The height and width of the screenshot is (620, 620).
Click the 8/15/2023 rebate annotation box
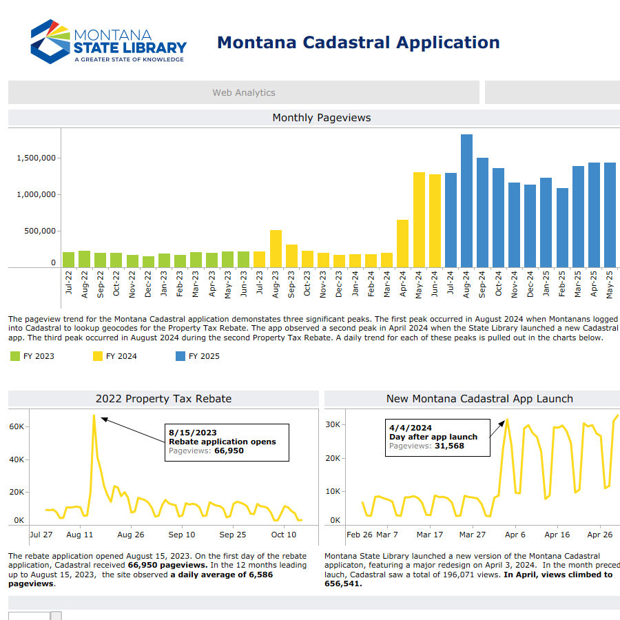click(227, 442)
